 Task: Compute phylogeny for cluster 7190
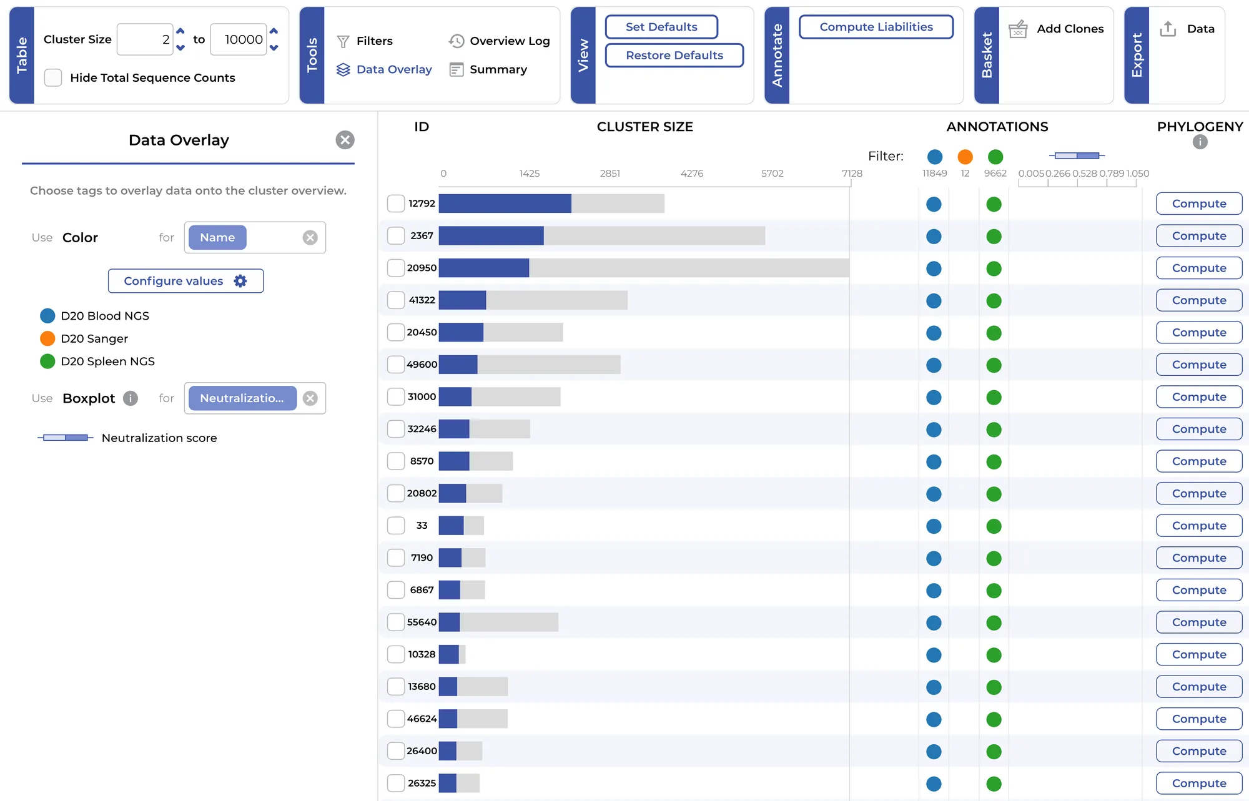click(1199, 558)
